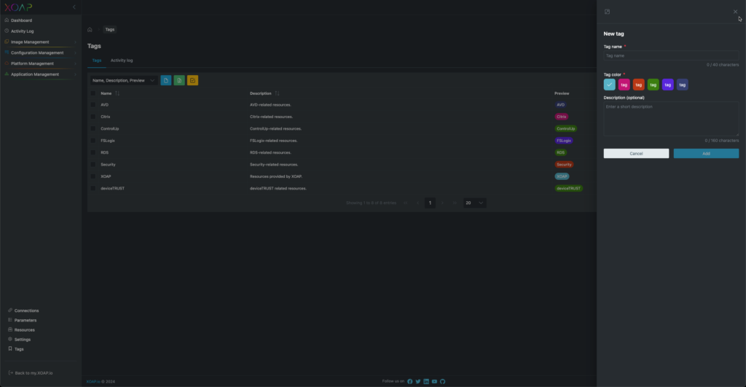746x387 pixels.
Task: Click the Image Management icon
Action: [7, 42]
